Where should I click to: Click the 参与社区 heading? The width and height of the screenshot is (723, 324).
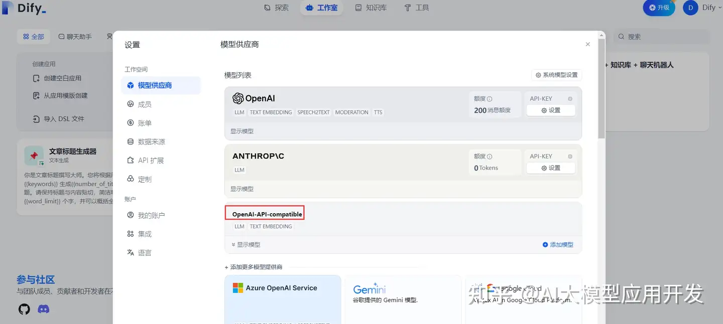(x=36, y=279)
